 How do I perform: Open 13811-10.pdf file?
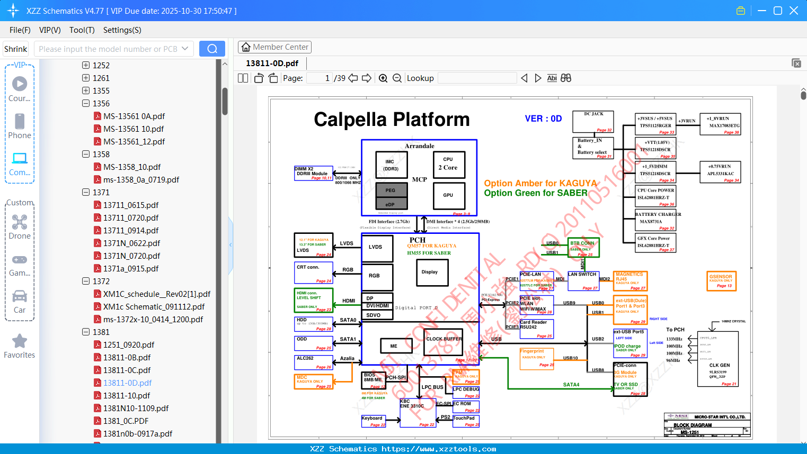(x=127, y=395)
